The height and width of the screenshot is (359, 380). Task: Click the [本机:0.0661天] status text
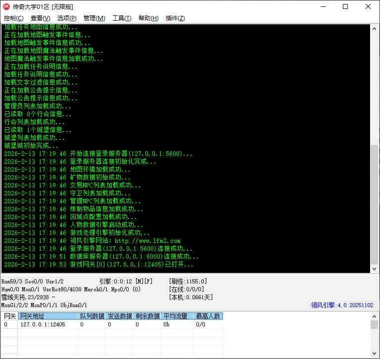coord(190,297)
